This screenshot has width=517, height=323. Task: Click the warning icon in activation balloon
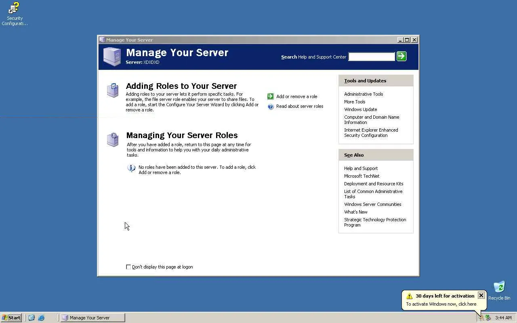point(409,296)
